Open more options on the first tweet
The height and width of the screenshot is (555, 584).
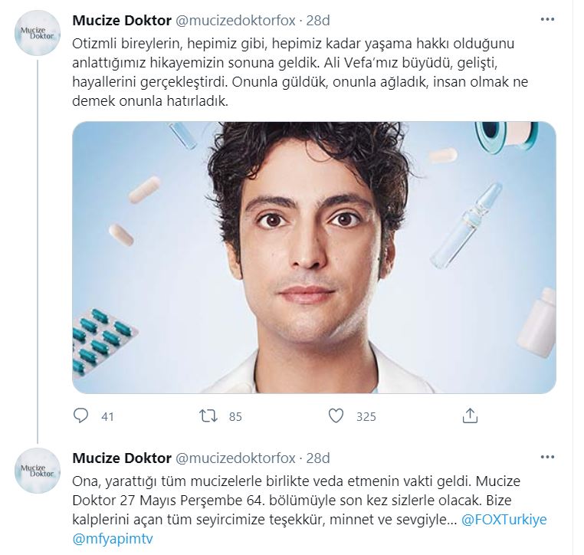coord(547,19)
